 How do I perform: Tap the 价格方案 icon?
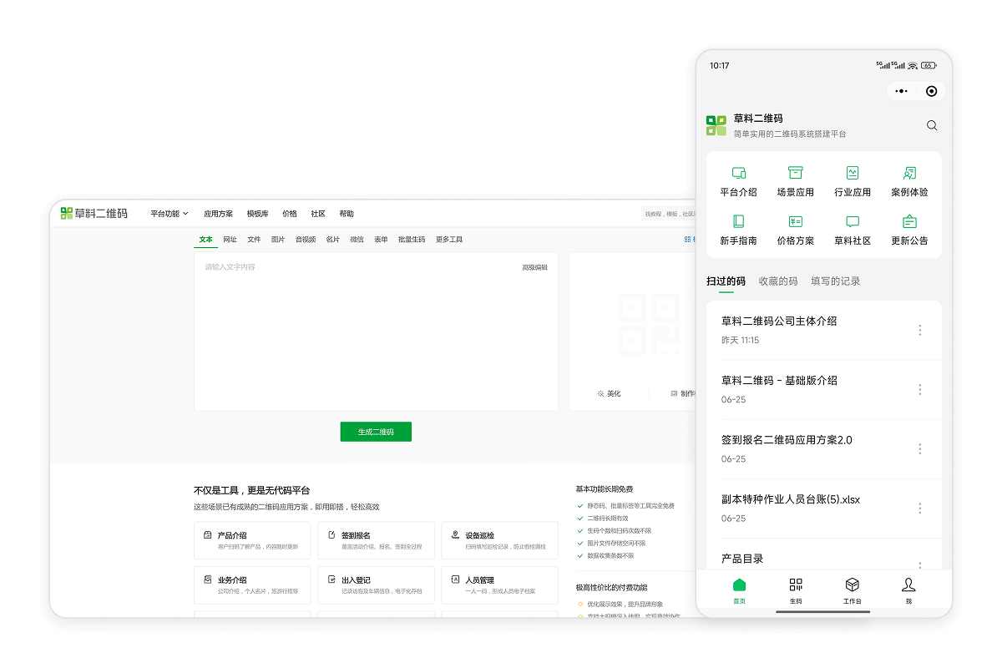pyautogui.click(x=795, y=222)
